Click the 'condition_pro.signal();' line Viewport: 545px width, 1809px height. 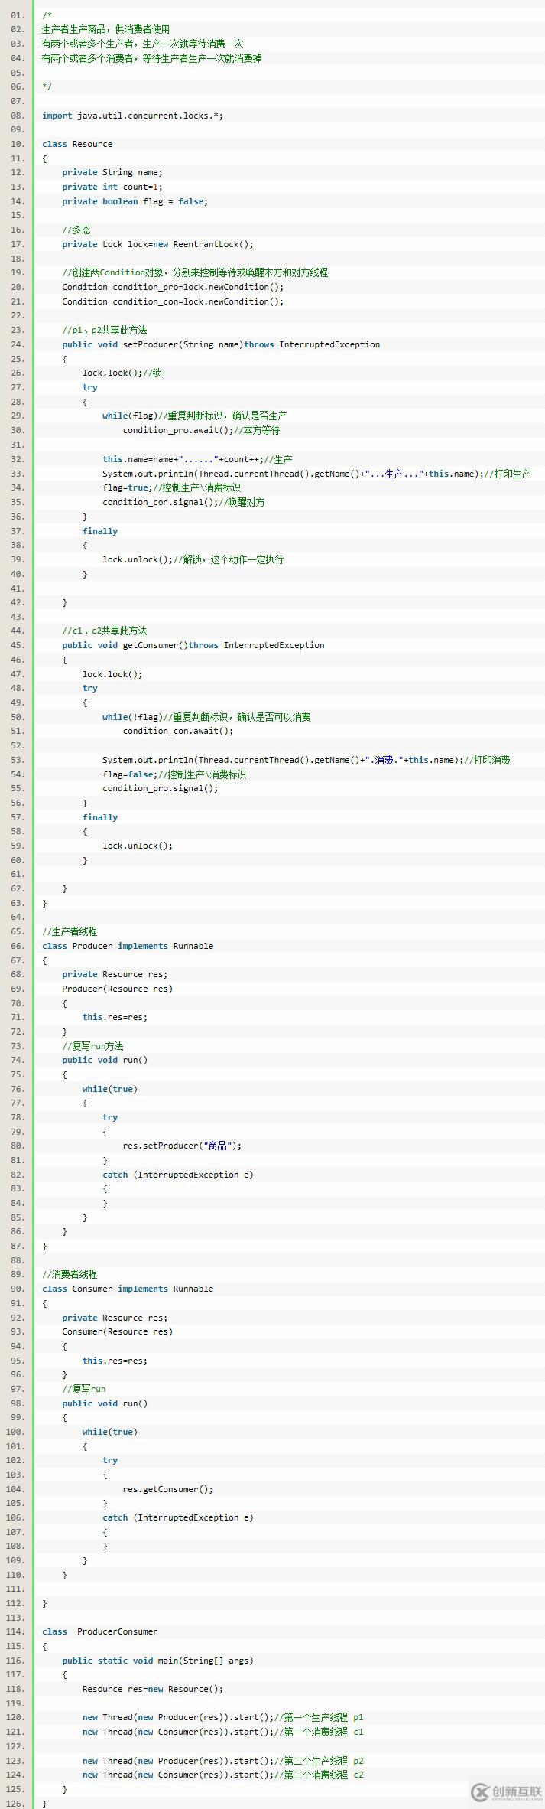(161, 788)
